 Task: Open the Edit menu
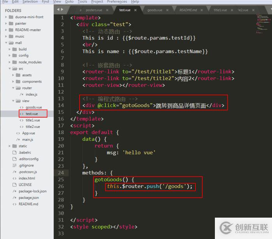pyautogui.click(x=15, y=2)
